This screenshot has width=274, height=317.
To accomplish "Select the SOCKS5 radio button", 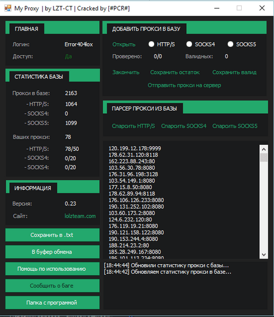I will click(230, 44).
